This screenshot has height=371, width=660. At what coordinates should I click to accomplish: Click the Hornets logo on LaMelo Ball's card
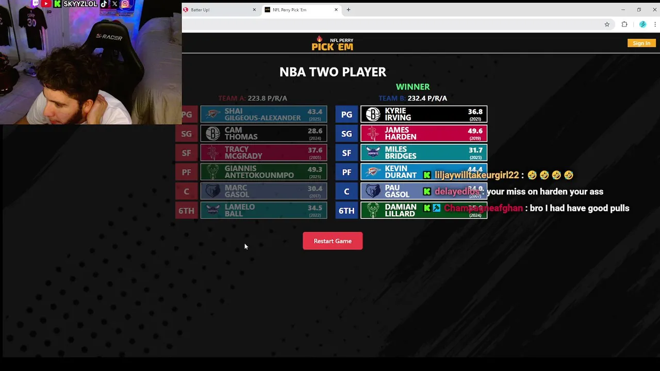[212, 210]
